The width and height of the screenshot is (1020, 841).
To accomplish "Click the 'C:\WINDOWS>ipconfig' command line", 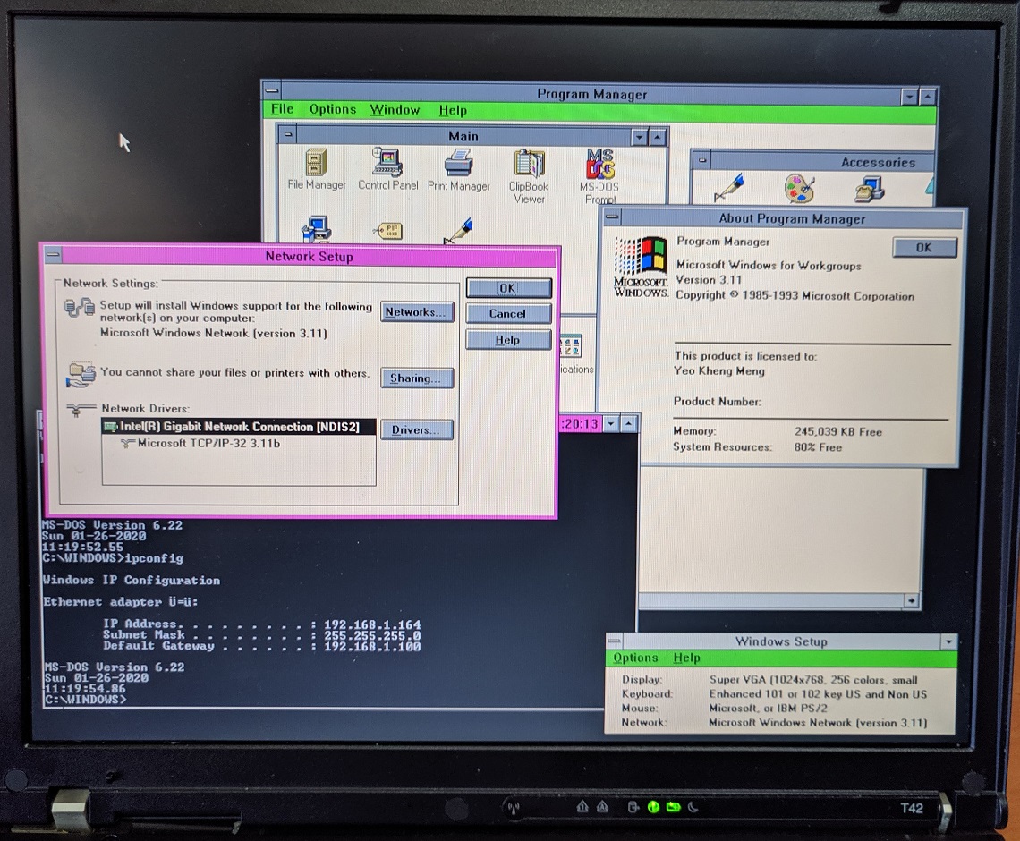I will 114,558.
